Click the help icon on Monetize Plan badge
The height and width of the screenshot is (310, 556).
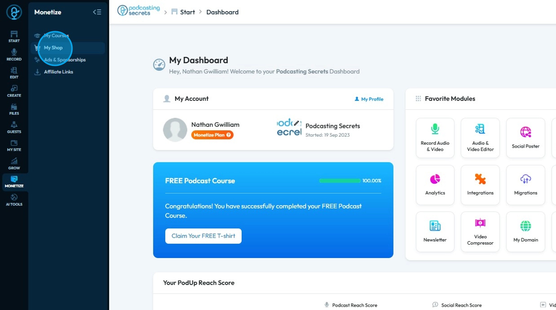(x=229, y=135)
